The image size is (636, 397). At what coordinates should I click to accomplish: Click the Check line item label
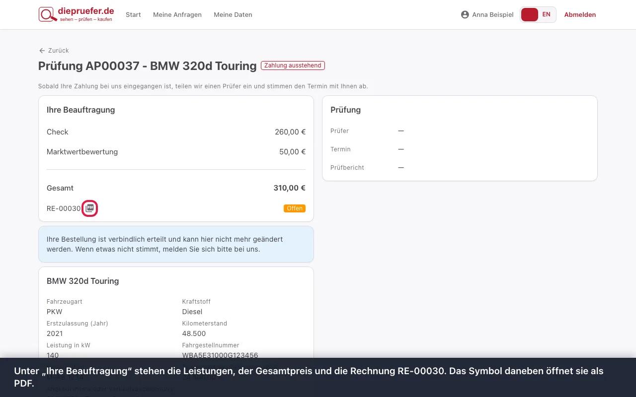pos(57,132)
